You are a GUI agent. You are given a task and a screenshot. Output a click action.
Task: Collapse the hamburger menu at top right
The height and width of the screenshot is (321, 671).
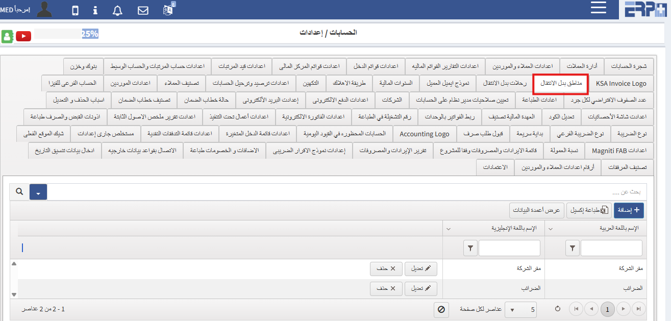coord(598,8)
